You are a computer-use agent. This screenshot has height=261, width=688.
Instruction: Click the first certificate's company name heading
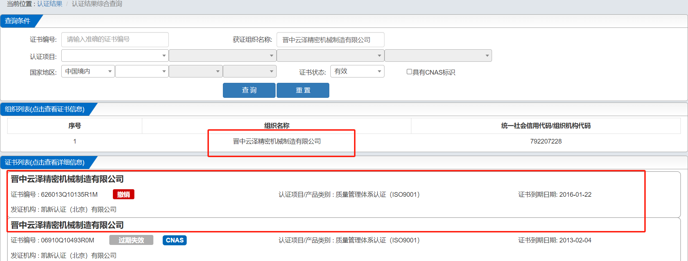(67, 179)
